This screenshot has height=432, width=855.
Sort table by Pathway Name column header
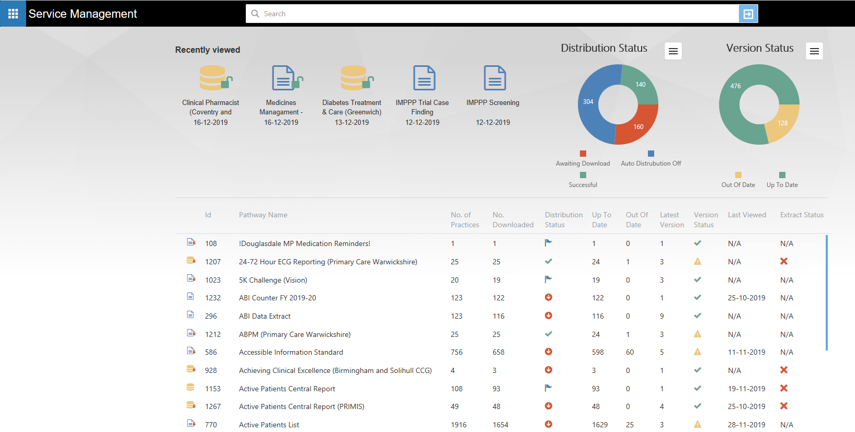(263, 215)
